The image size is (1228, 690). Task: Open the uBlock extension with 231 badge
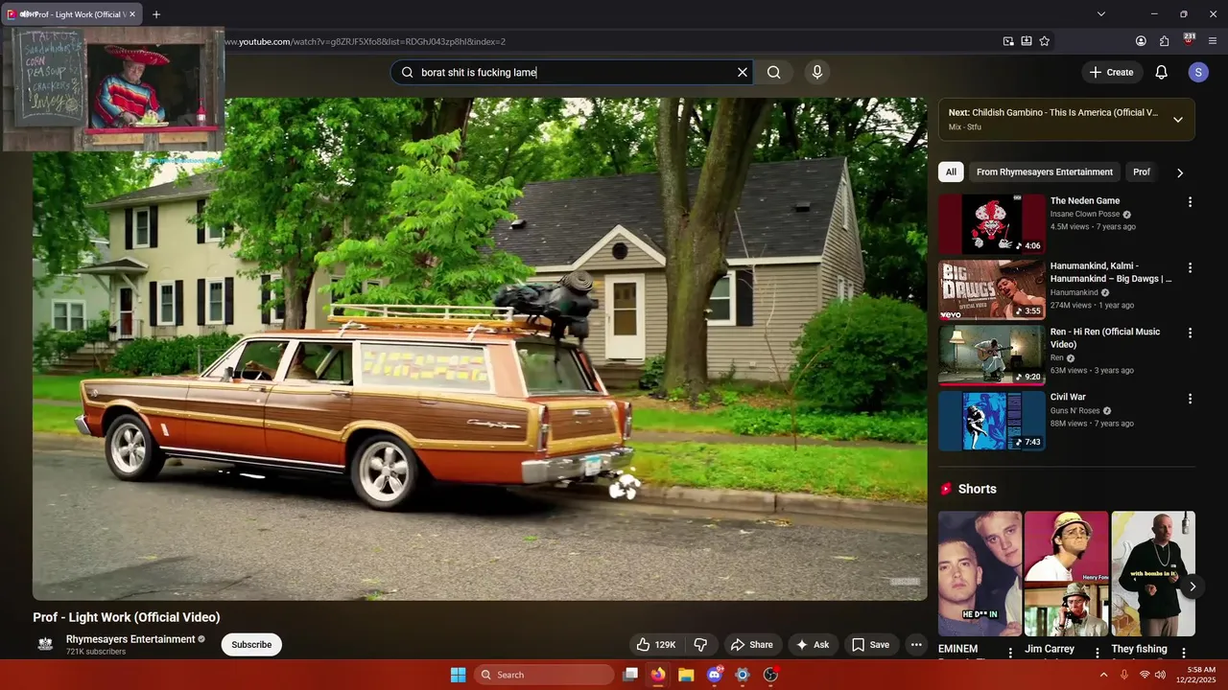pos(1189,40)
